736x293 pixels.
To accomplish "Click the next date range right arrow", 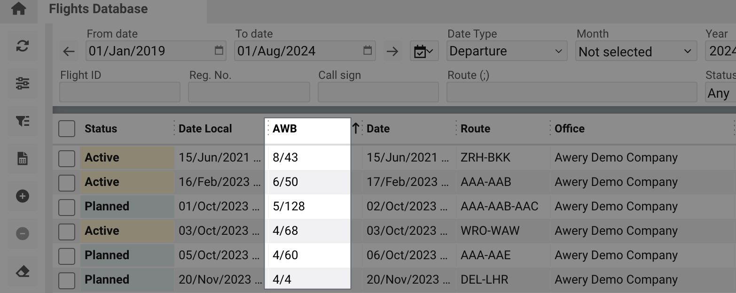I will click(392, 51).
